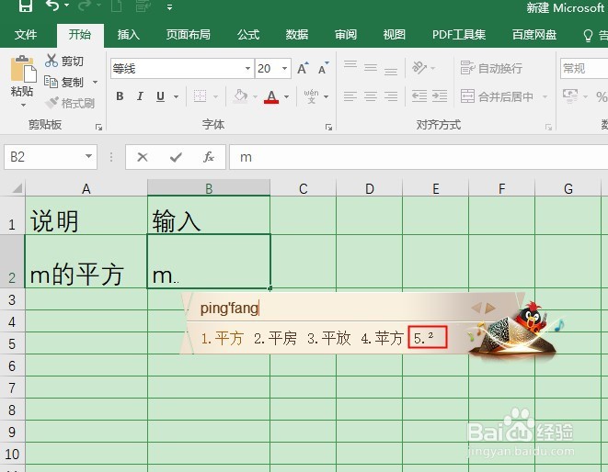Click the 格式刷 format painter
This screenshot has width=608, height=472.
(x=70, y=103)
